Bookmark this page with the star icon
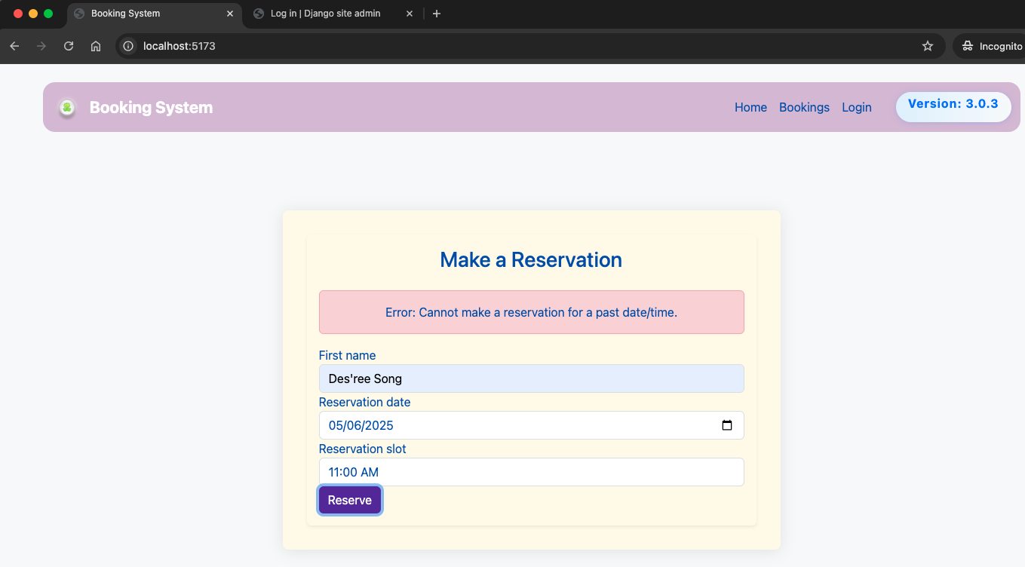Viewport: 1025px width, 567px height. tap(927, 46)
